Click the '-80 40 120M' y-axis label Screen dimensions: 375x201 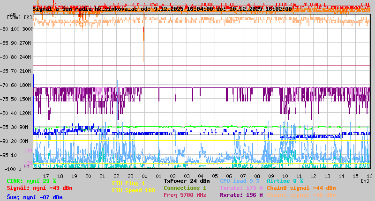pyautogui.click(x=15, y=113)
